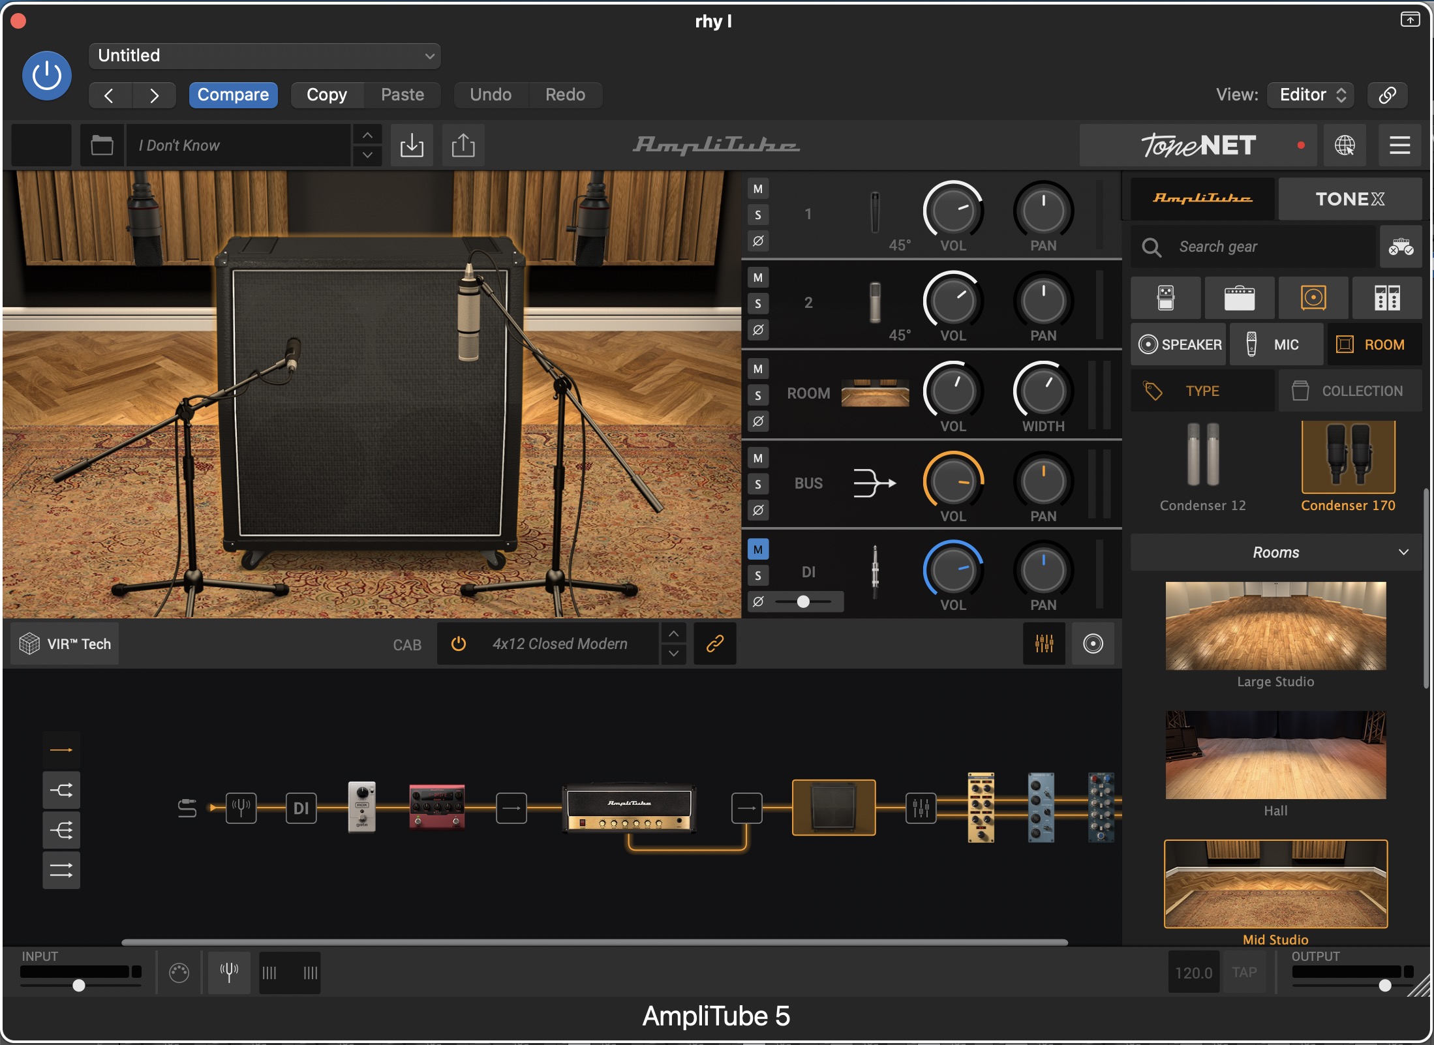Step to next cabinet with down chevron
Viewport: 1434px width, 1045px height.
pos(674,654)
